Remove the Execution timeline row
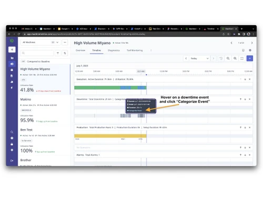The image size is (263, 197). click(x=250, y=79)
